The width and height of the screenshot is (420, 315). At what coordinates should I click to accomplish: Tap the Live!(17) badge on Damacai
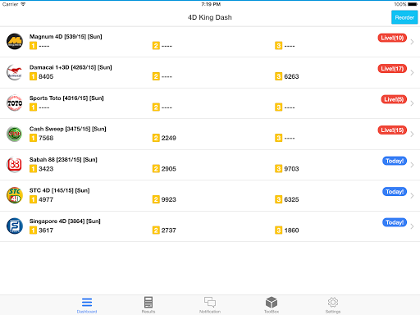(392, 68)
